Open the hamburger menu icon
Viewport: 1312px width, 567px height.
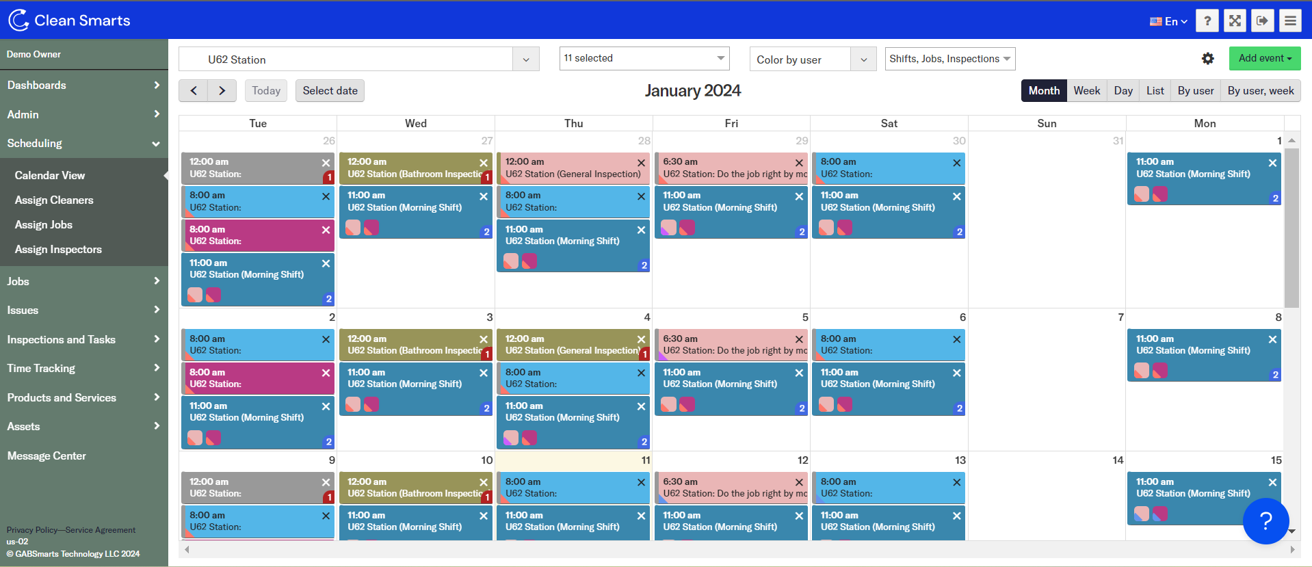(x=1290, y=21)
